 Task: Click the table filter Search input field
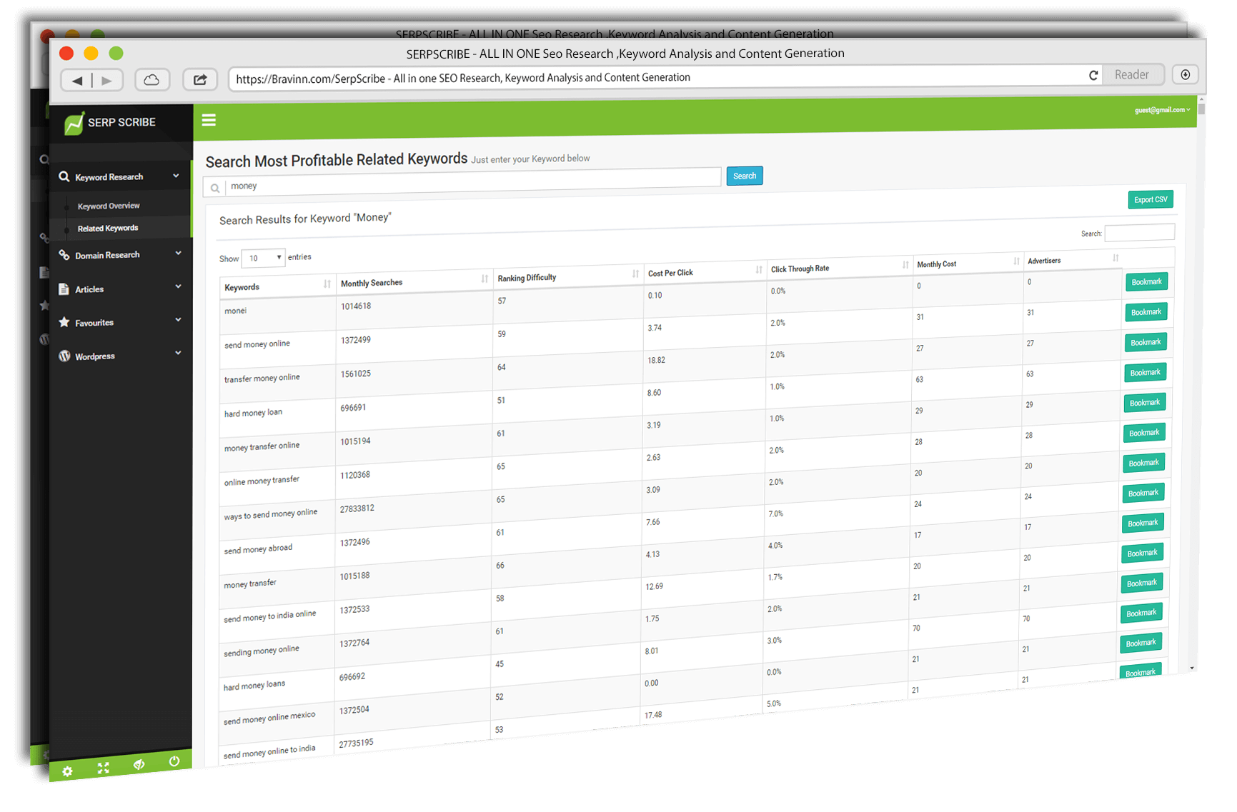tap(1139, 232)
